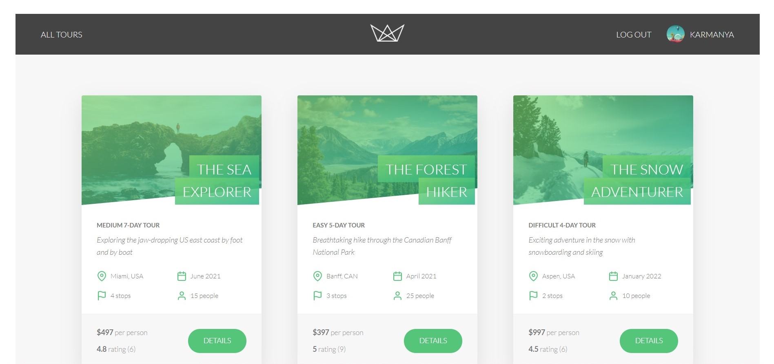View details for The Sea Explorer tour
This screenshot has width=774, height=364.
click(217, 341)
